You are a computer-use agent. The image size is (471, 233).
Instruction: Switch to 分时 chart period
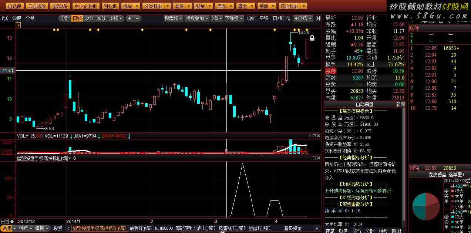(65, 18)
